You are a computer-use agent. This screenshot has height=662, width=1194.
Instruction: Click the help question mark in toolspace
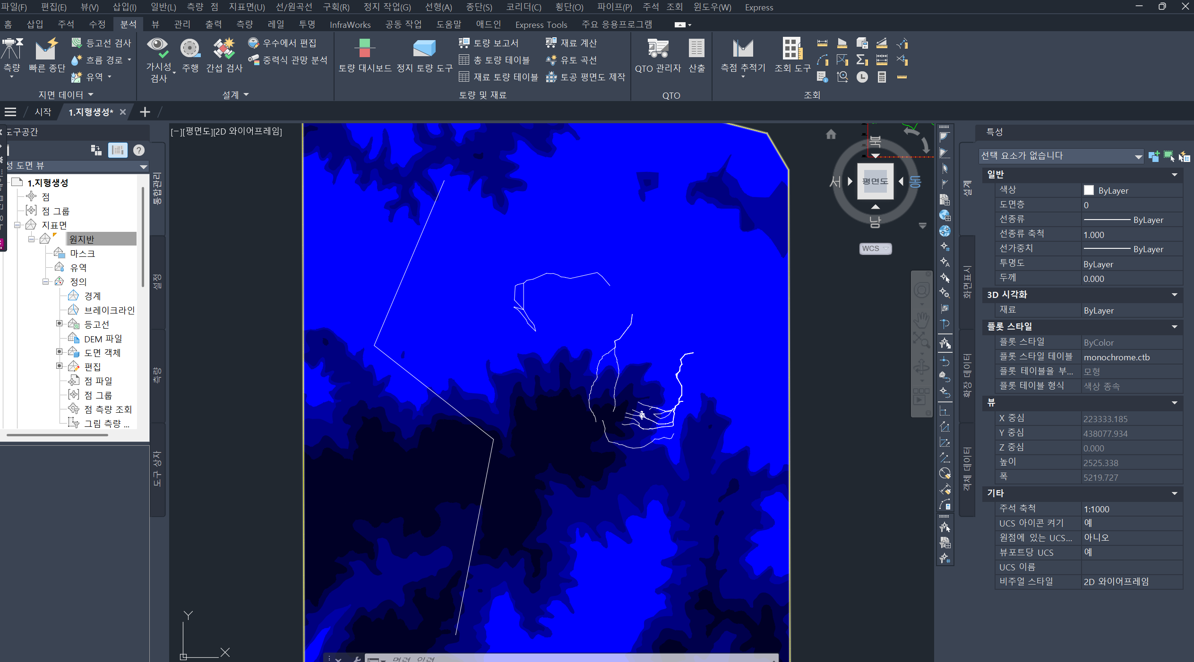click(138, 150)
